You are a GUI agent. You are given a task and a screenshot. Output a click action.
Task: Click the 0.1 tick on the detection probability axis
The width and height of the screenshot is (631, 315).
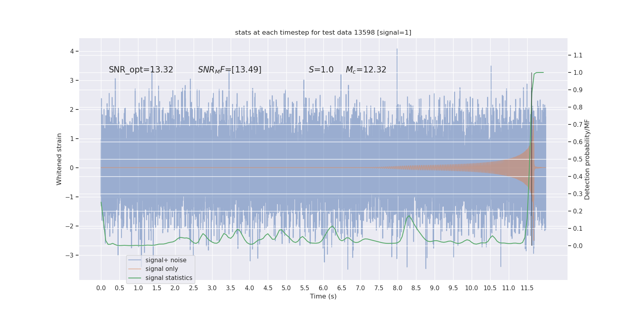[x=578, y=228]
